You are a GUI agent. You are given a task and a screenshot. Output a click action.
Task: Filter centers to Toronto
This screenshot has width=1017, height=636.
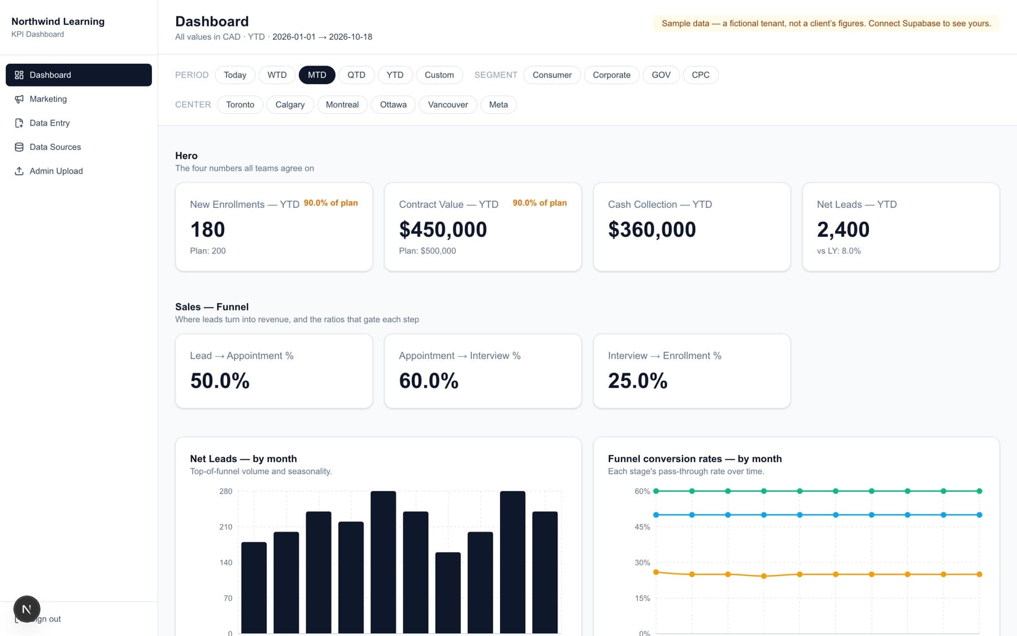tap(240, 105)
